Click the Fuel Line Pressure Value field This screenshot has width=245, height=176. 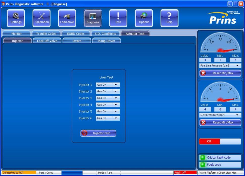[x=205, y=60]
